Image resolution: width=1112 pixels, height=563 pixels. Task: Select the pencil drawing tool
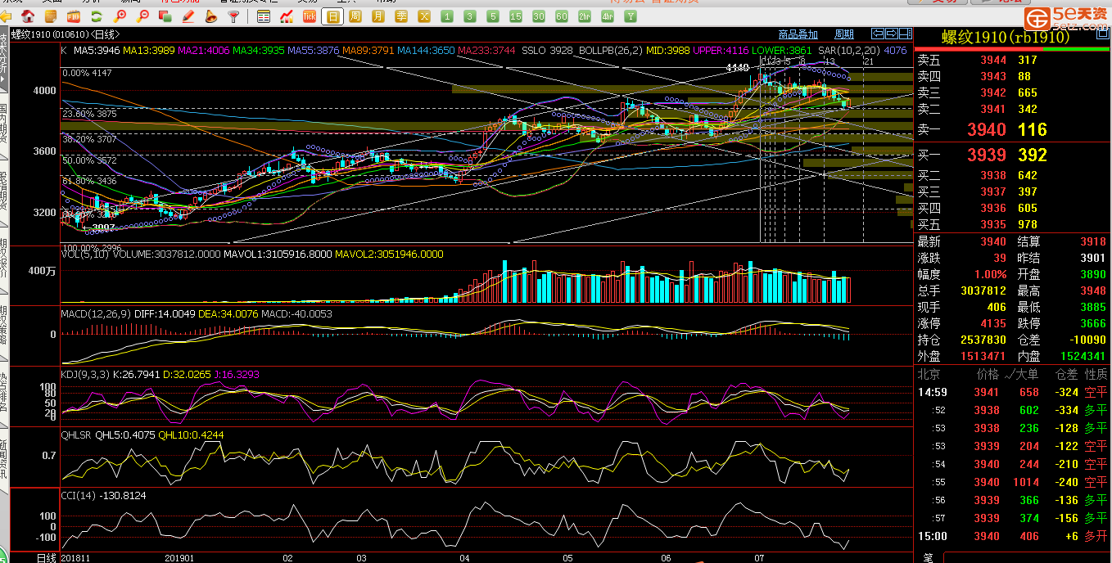pos(188,16)
